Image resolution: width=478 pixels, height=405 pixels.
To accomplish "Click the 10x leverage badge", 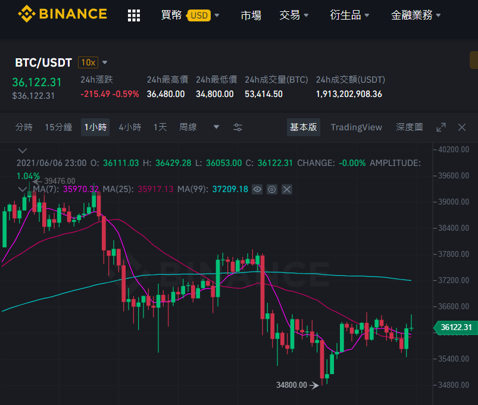I will coord(88,62).
